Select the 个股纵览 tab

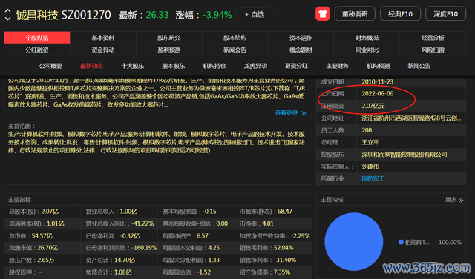[37, 38]
